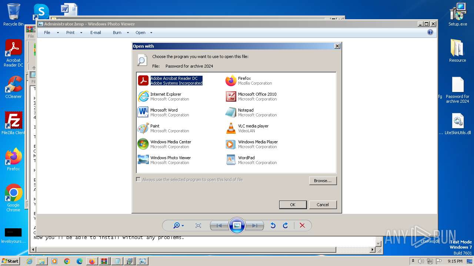Select Paint in the Open with list
This screenshot has height=266, width=474.
click(163, 128)
